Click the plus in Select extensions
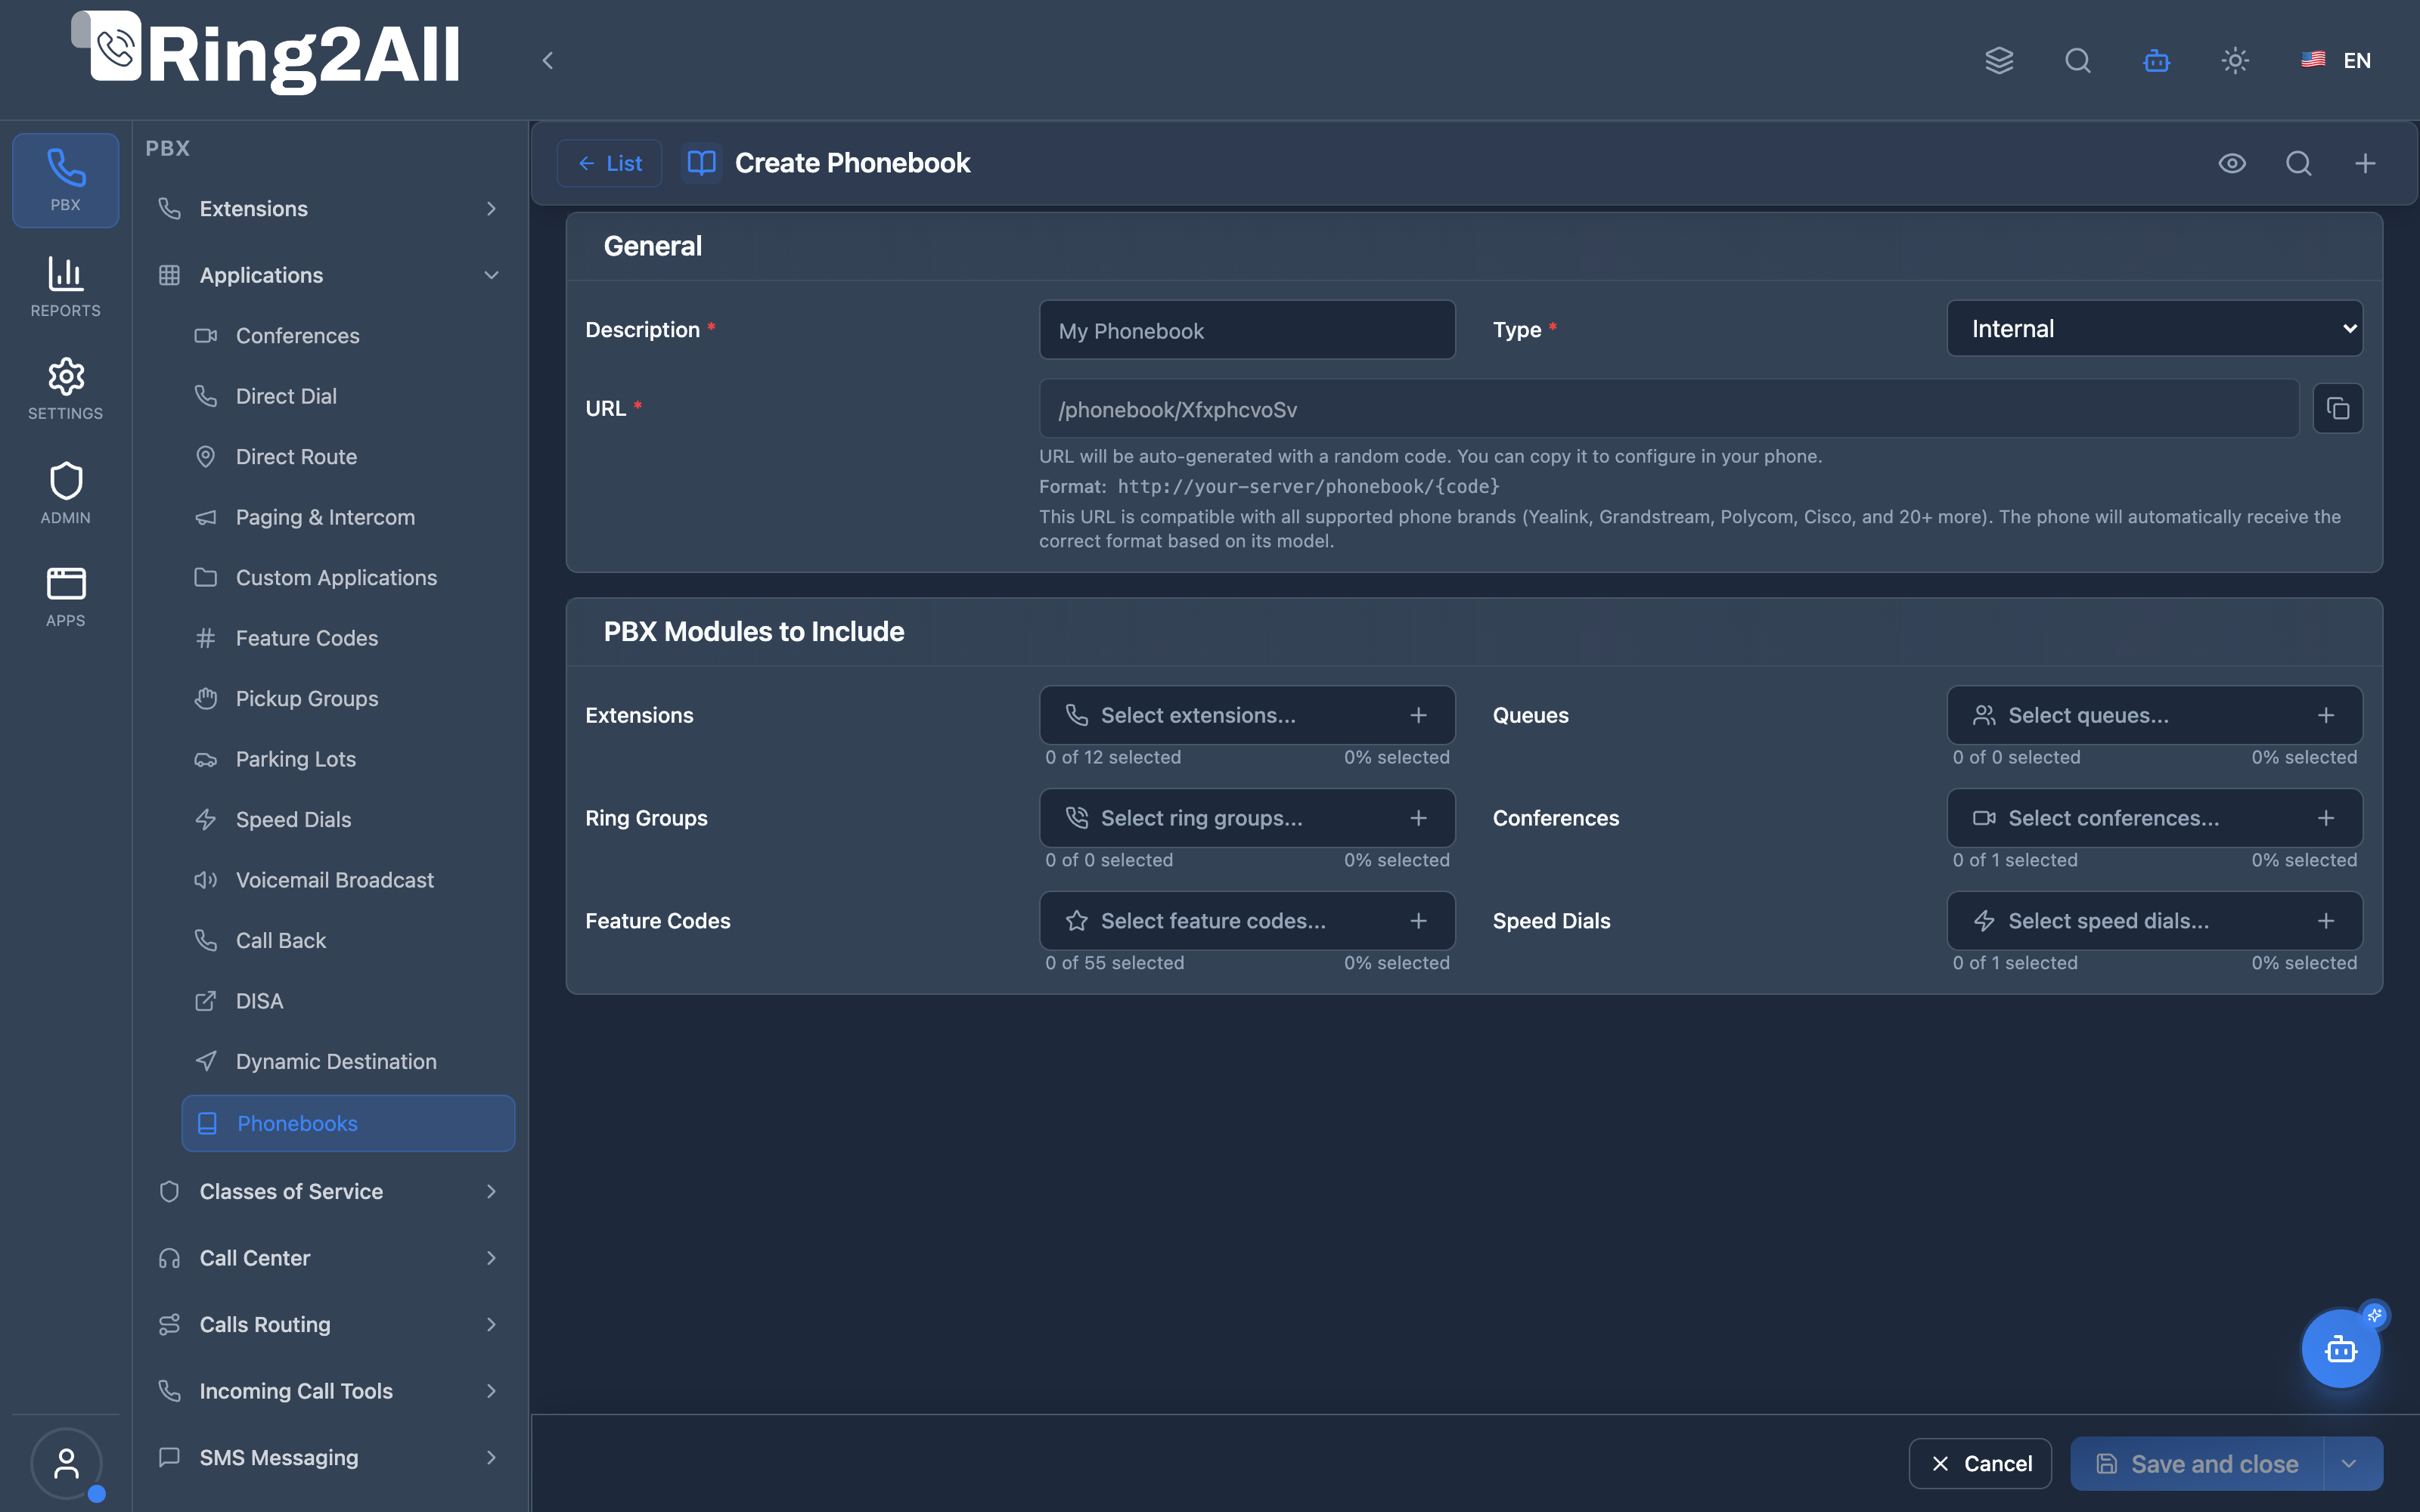 1418,715
